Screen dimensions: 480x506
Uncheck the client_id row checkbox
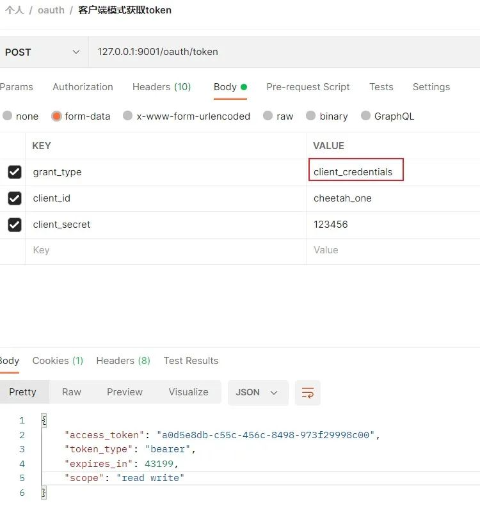click(15, 198)
